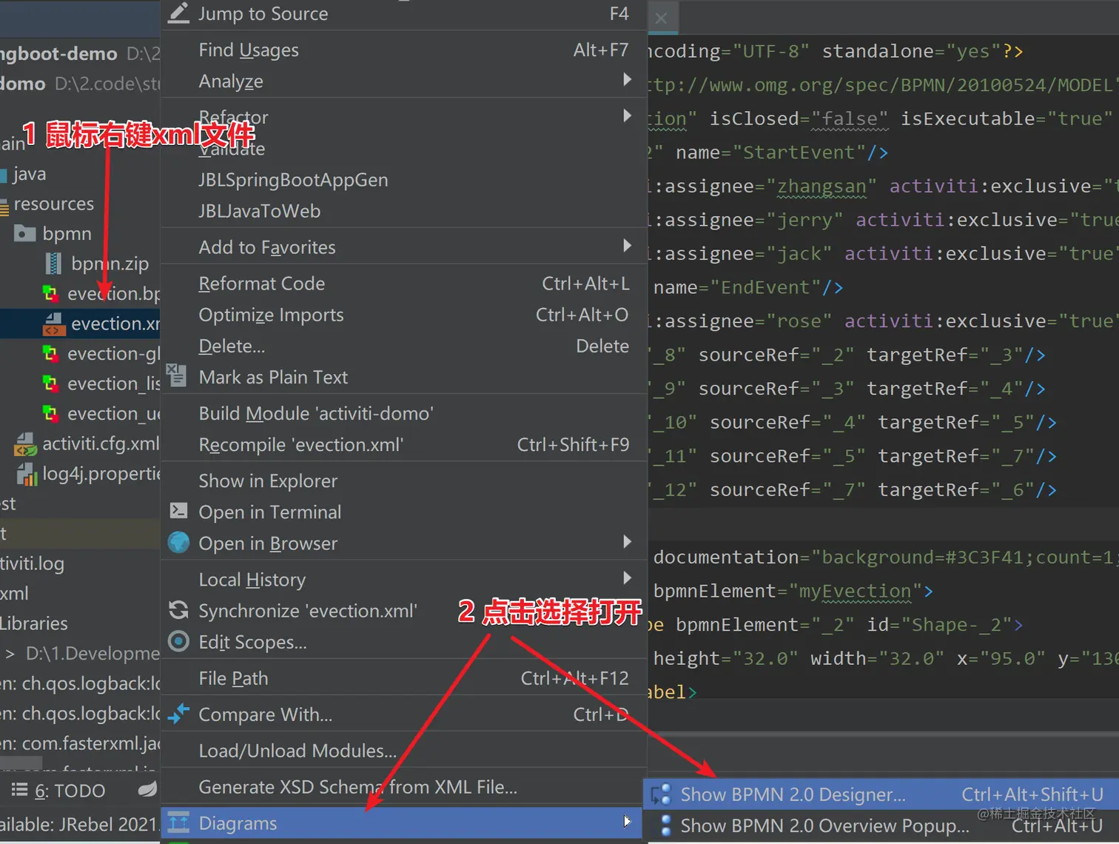This screenshot has height=844, width=1119.
Task: Expand the Analyze submenu arrow
Action: (x=627, y=79)
